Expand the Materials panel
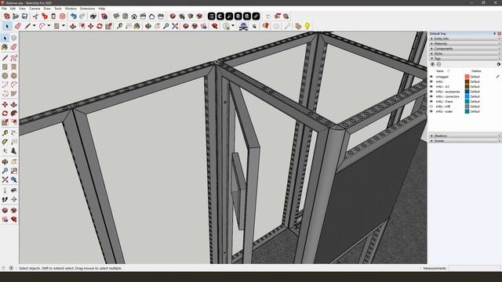 [464, 44]
